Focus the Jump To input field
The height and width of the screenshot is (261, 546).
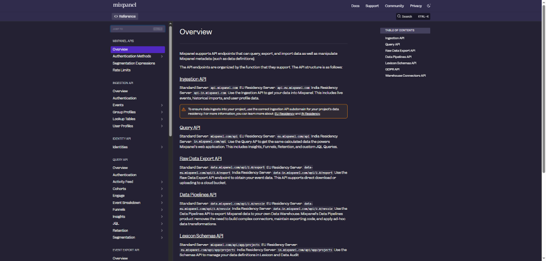131,29
